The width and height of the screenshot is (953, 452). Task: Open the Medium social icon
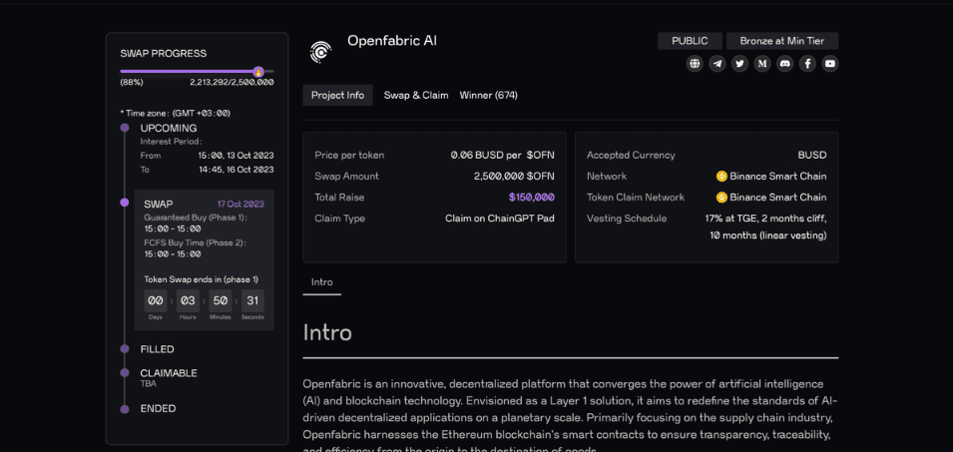[x=762, y=63]
